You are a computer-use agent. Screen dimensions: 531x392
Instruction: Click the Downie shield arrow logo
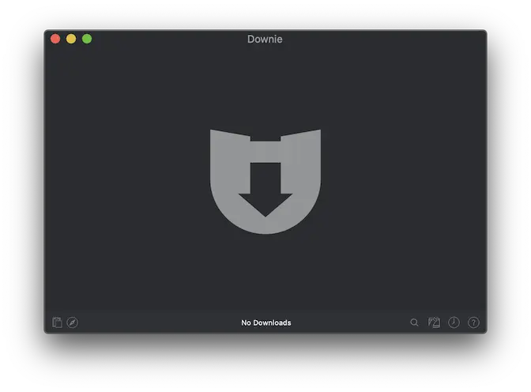click(265, 181)
